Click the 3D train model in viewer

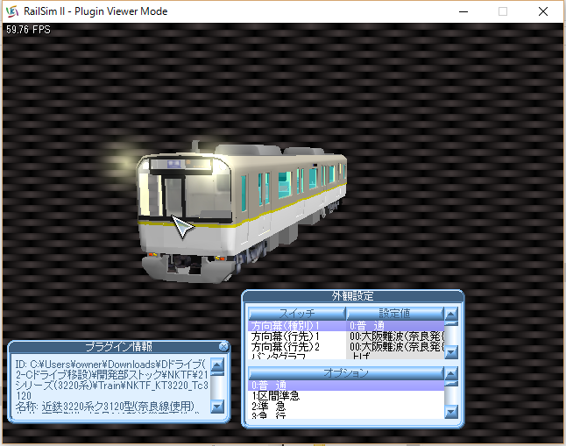click(241, 210)
